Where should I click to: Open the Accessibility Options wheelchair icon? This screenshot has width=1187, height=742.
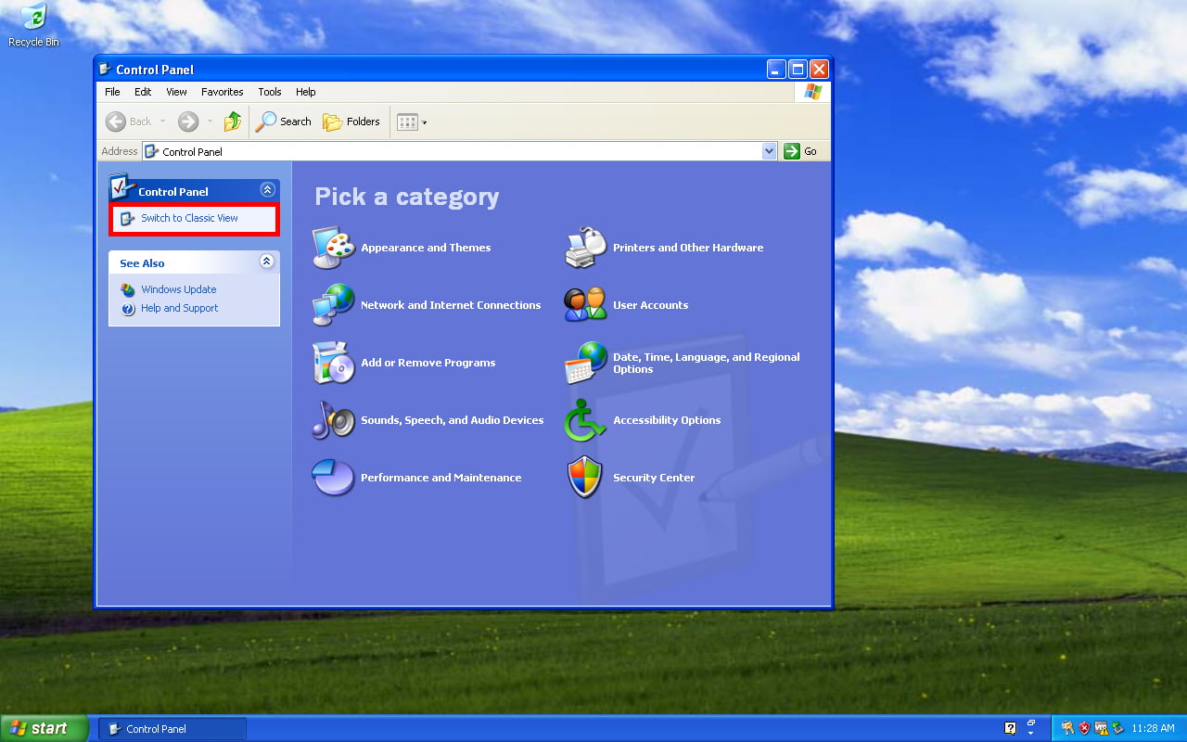(586, 420)
